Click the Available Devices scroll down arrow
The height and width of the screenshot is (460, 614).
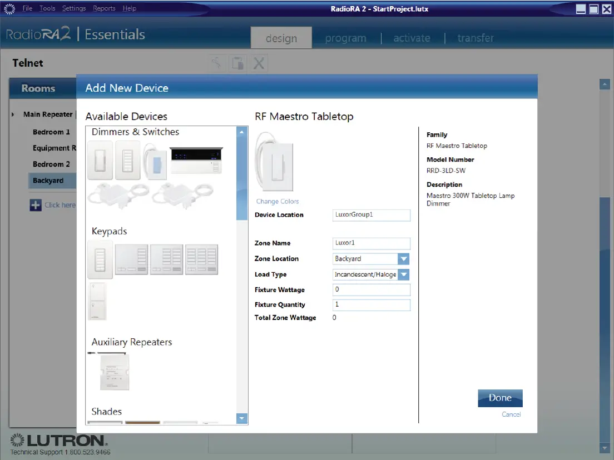tap(241, 418)
